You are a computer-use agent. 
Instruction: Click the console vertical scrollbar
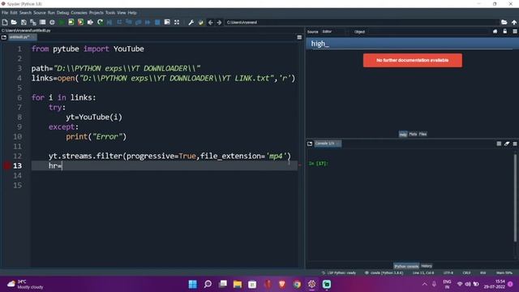pos(515,199)
